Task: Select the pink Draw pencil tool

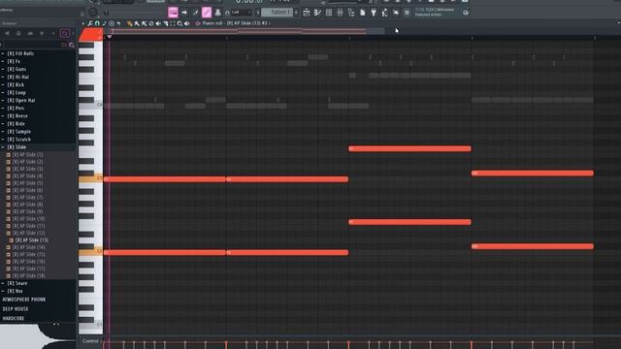Action: point(207,13)
